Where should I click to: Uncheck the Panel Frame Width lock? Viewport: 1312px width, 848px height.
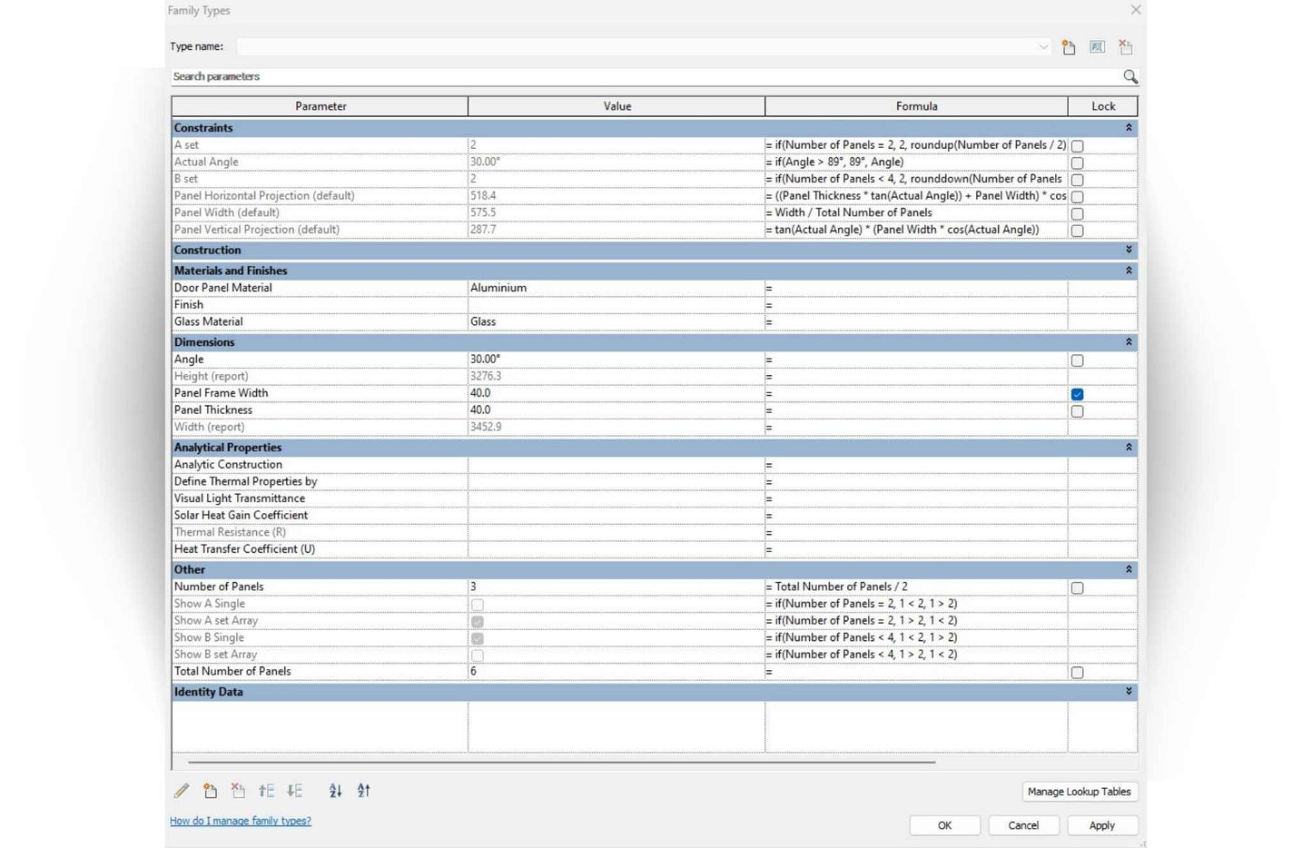pos(1077,394)
